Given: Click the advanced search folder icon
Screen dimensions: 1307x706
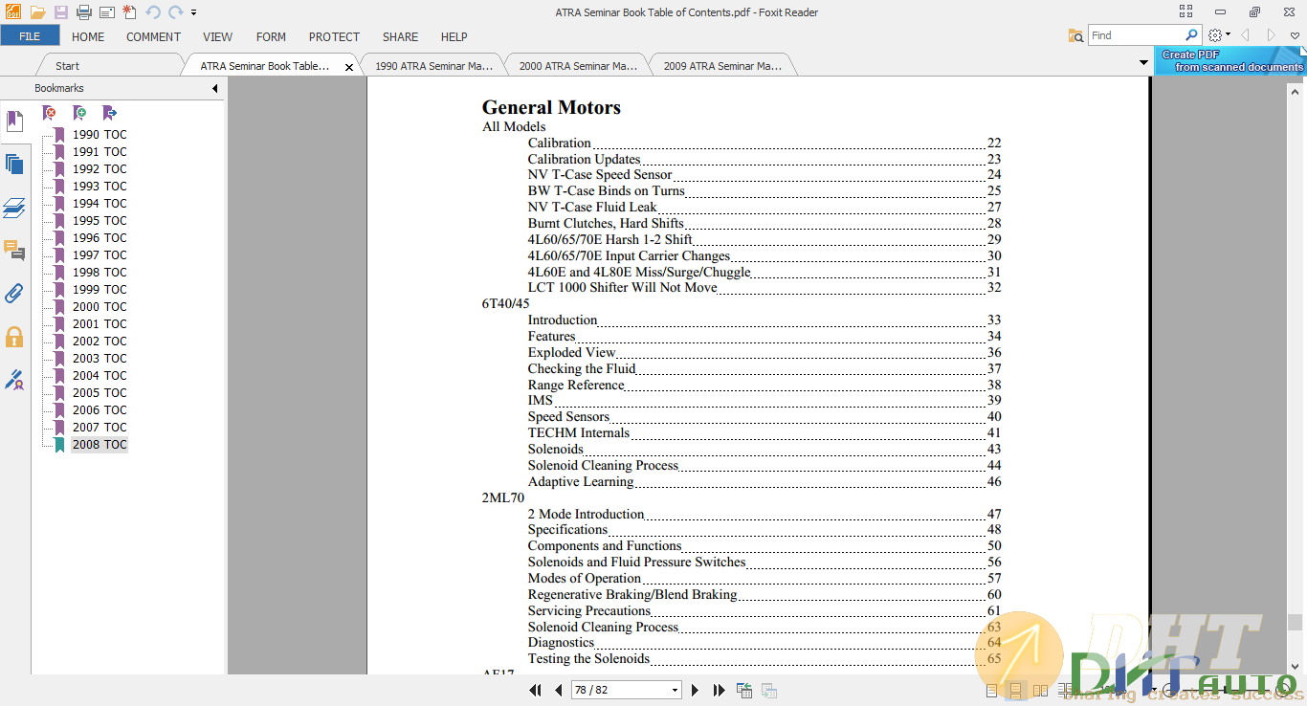Looking at the screenshot, I should (x=1076, y=35).
